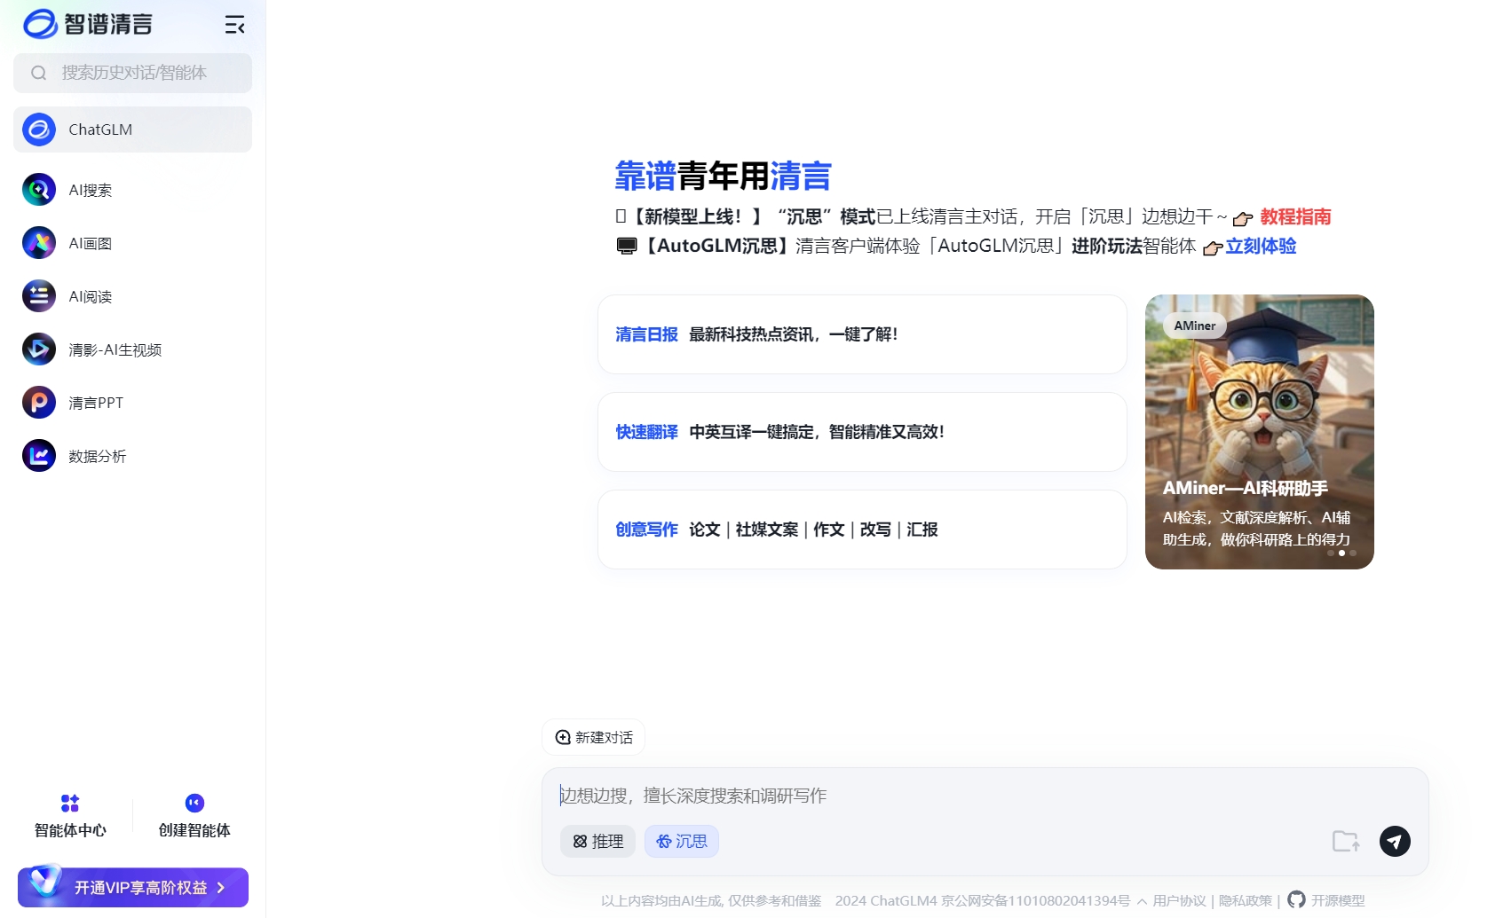Select AI画图 menu label
This screenshot has width=1511, height=918.
pos(91,243)
